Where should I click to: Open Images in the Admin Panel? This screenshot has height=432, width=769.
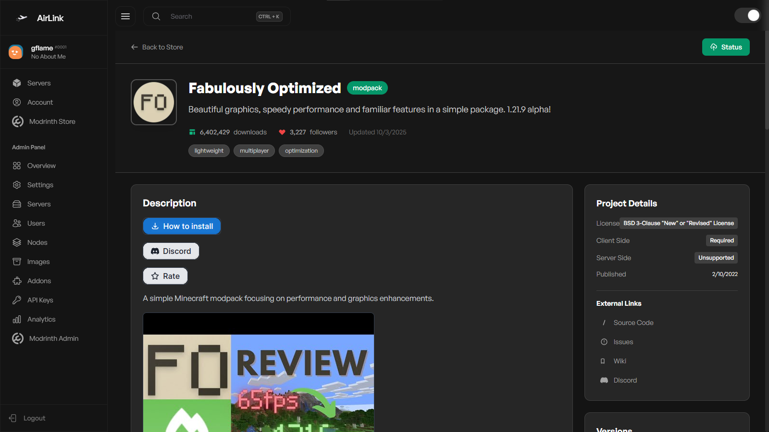38,262
